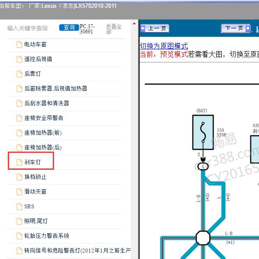Click the page icon beside SRS
259x259 pixels.
click(19, 207)
